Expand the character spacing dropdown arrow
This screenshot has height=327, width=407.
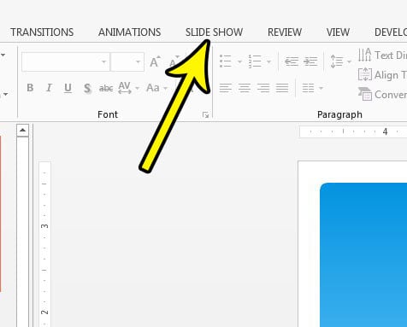tap(137, 88)
